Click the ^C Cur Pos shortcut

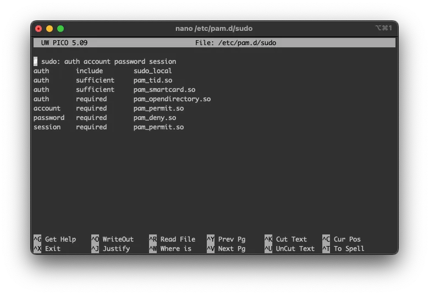[x=342, y=239]
